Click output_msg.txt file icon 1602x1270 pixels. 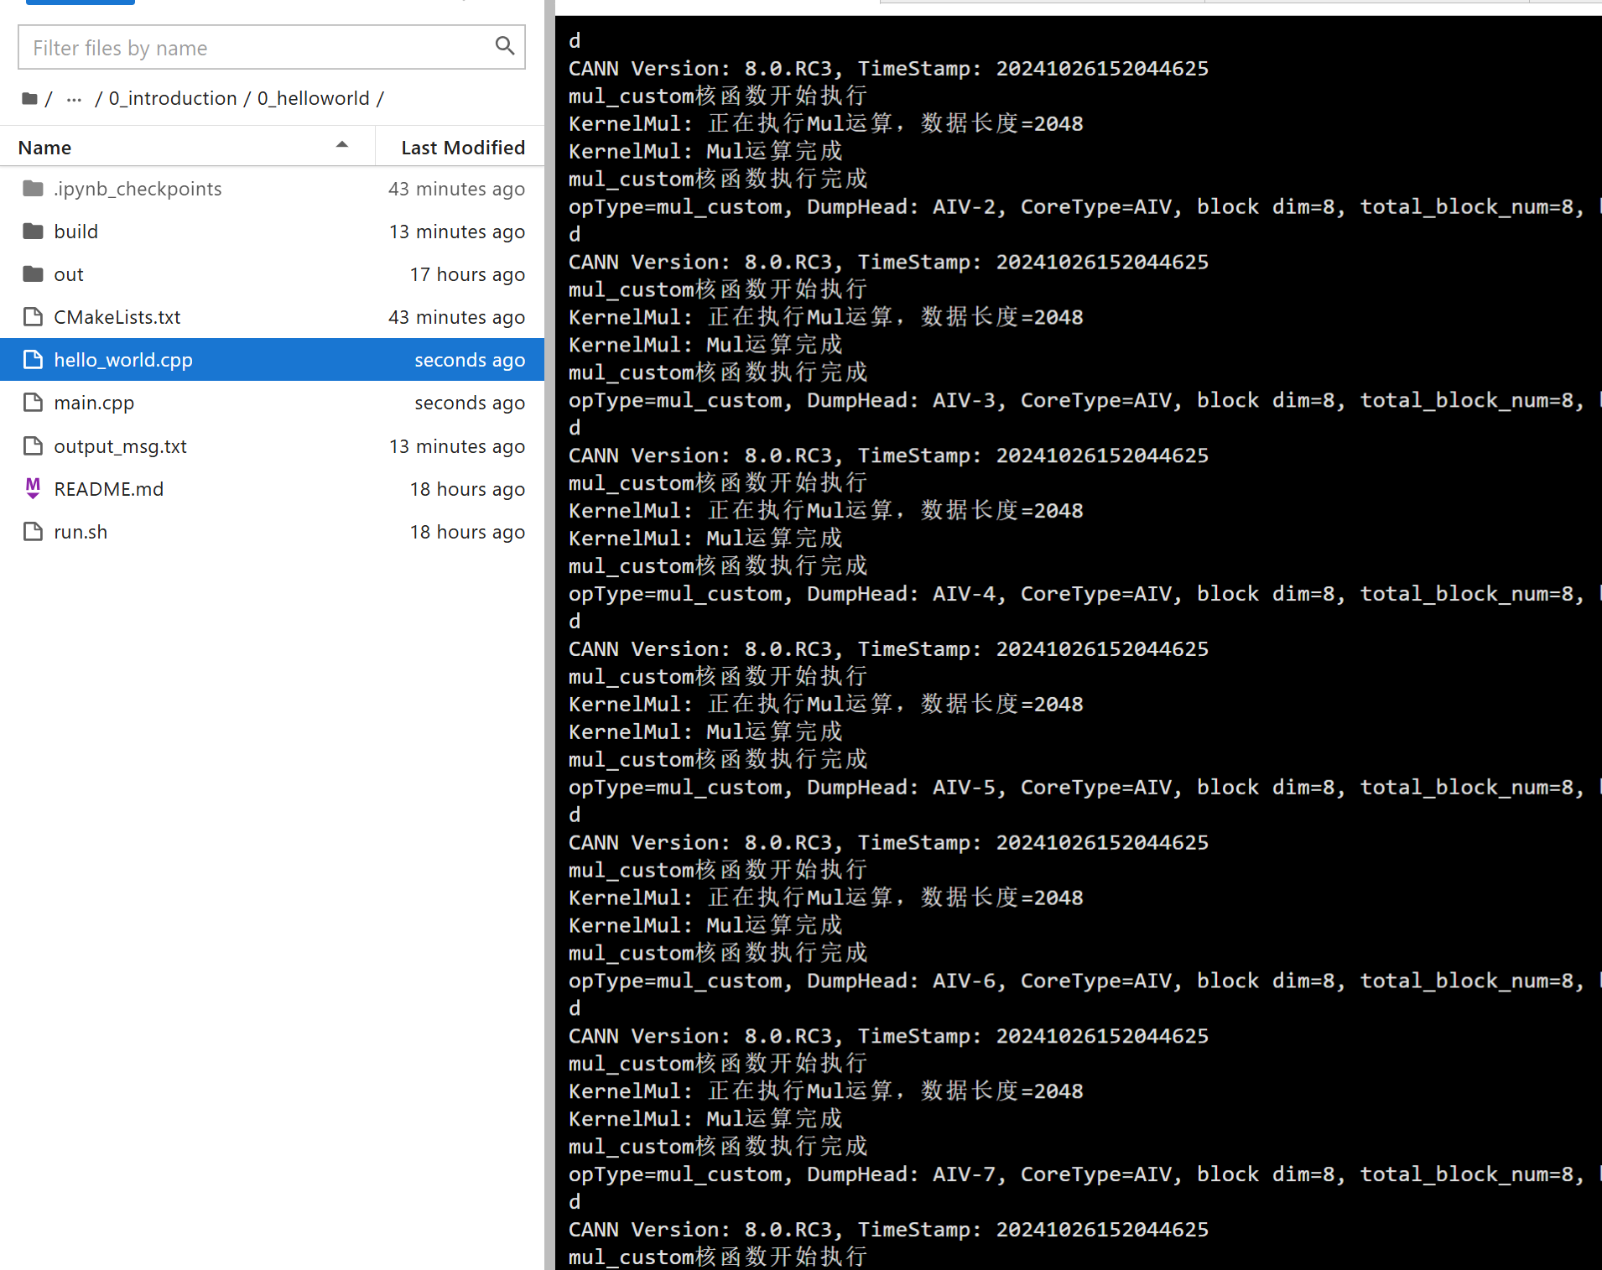click(x=33, y=446)
